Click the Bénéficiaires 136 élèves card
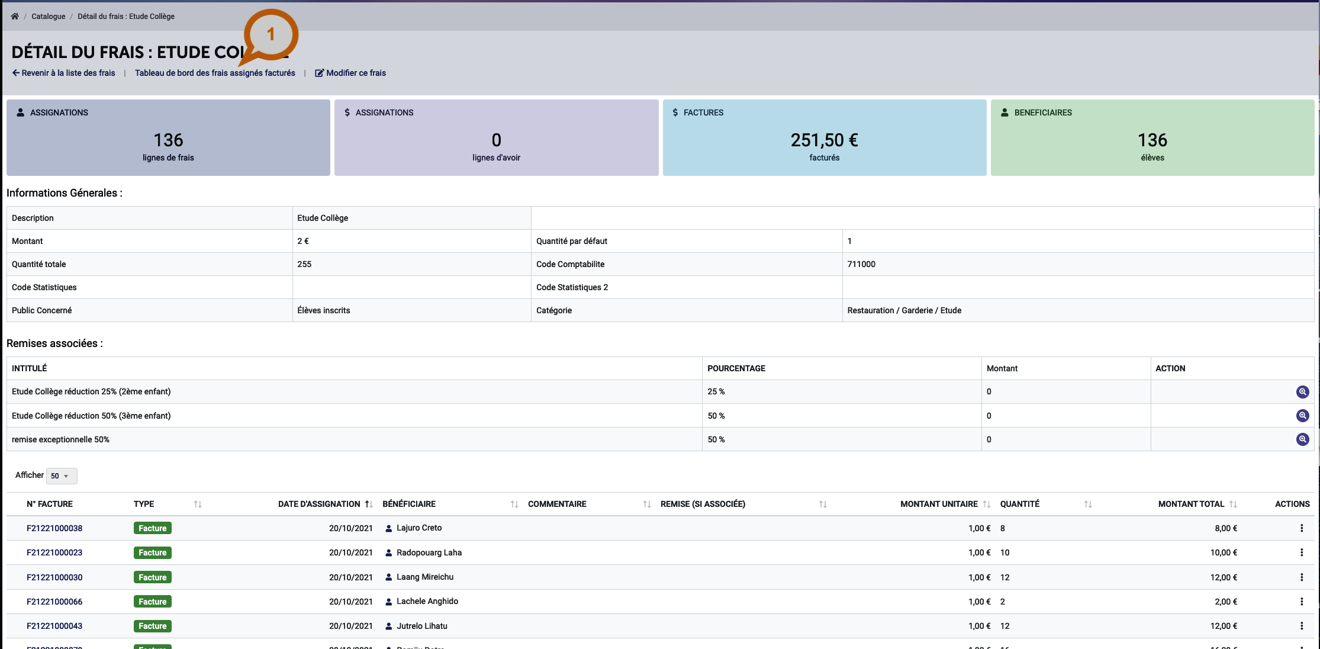The height and width of the screenshot is (649, 1320). click(1152, 137)
